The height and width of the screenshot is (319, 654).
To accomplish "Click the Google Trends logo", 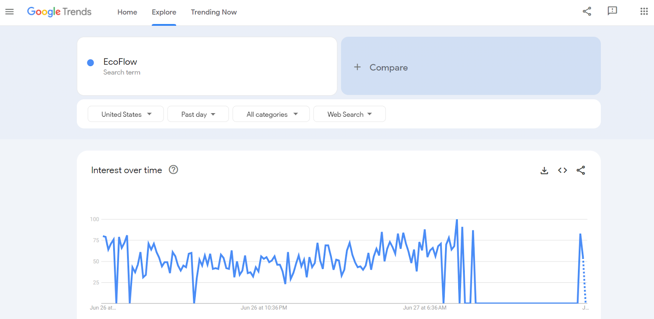I will pos(59,11).
